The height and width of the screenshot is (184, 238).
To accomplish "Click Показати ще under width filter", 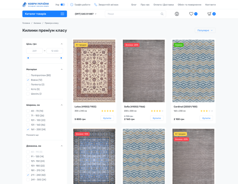I will tap(32, 135).
